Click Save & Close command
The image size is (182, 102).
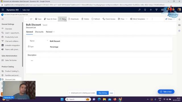coord(50,19)
